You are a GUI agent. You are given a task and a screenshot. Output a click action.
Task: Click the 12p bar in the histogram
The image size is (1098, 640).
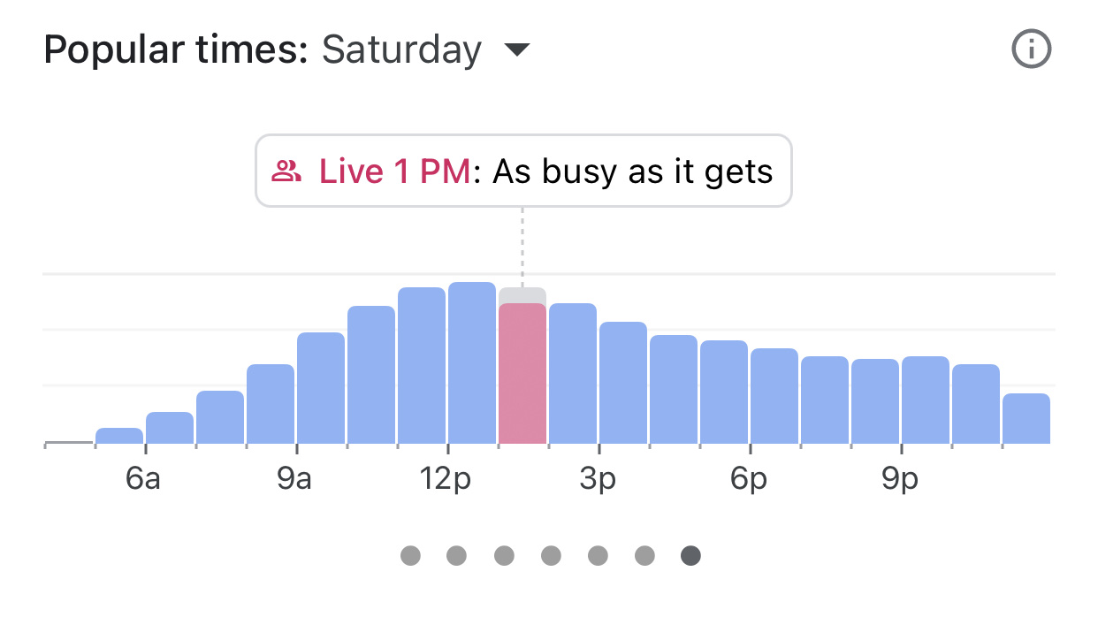(472, 362)
